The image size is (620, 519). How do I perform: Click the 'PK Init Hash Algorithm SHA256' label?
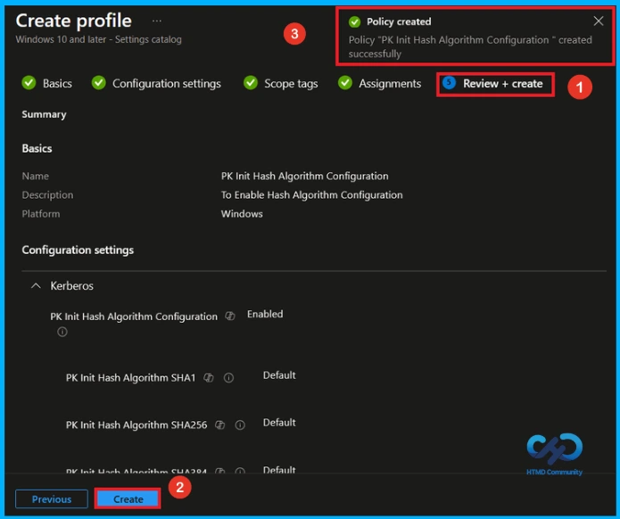pyautogui.click(x=136, y=425)
